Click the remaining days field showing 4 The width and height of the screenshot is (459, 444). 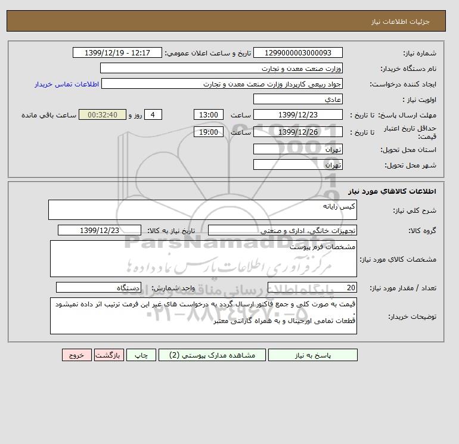(153, 115)
